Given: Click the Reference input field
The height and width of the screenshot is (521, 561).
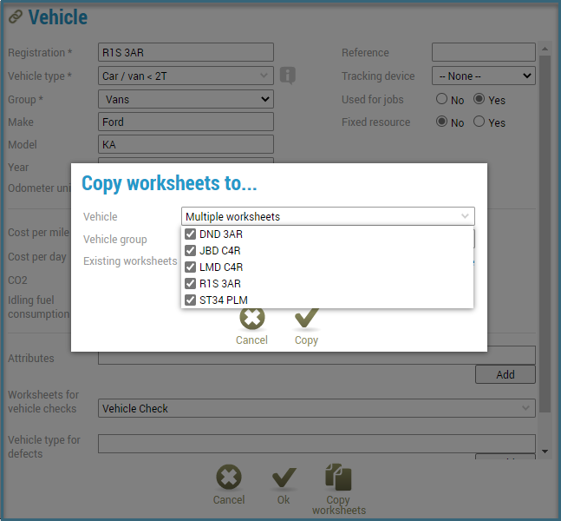Looking at the screenshot, I should coord(484,52).
